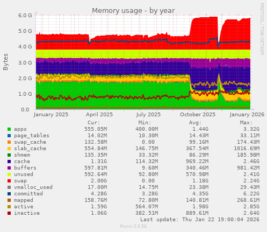Click the mapped max value 268.61M
Screen dimensions: 267x232
click(248, 200)
